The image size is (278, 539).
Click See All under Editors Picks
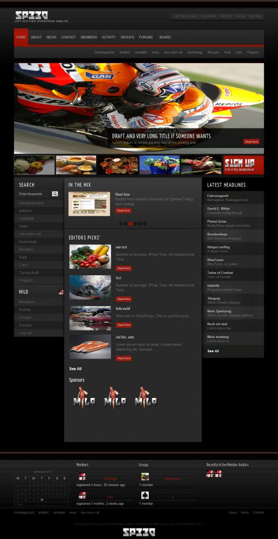click(76, 369)
